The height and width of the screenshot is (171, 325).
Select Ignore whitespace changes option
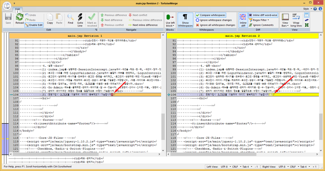214,20
